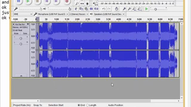Viewport: 191px width, 107px height.
Task: Paste audio with the Paste icon
Action: (x=86, y=9)
